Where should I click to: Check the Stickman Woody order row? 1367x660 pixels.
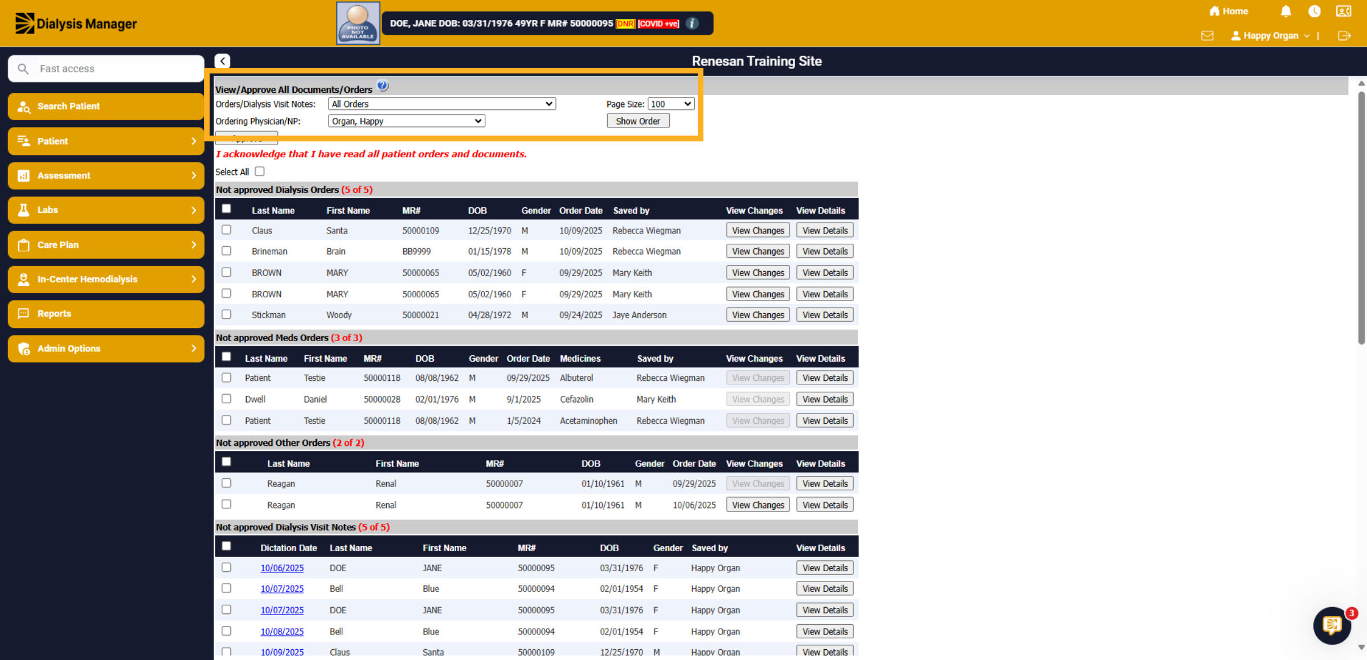tap(227, 314)
